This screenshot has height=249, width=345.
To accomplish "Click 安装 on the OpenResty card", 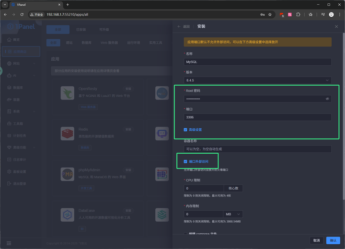I will (x=128, y=89).
